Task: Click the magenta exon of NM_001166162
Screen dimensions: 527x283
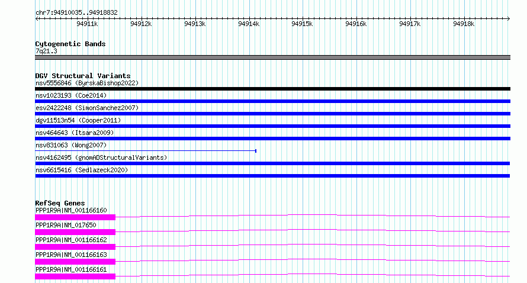Action: [x=75, y=247]
